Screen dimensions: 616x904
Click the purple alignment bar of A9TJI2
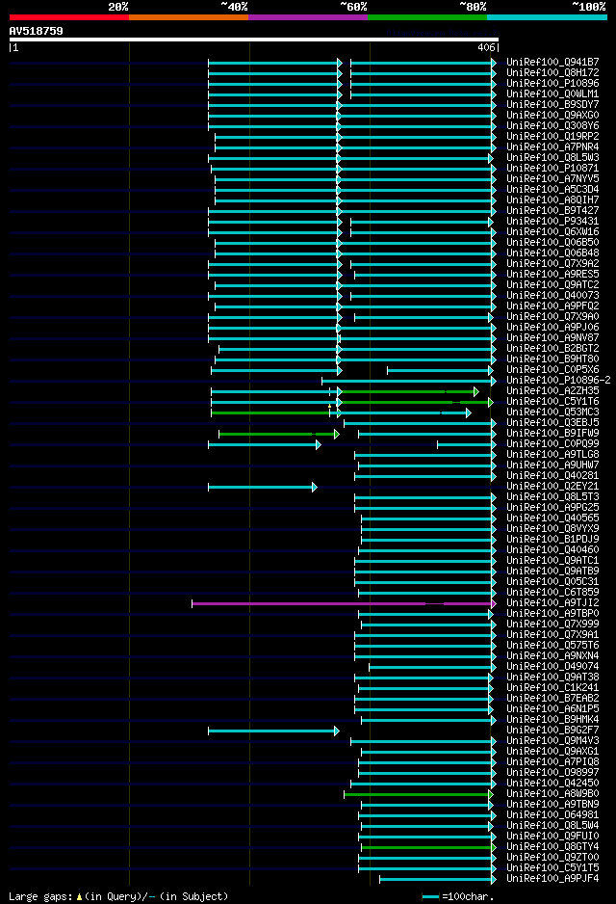tap(344, 603)
